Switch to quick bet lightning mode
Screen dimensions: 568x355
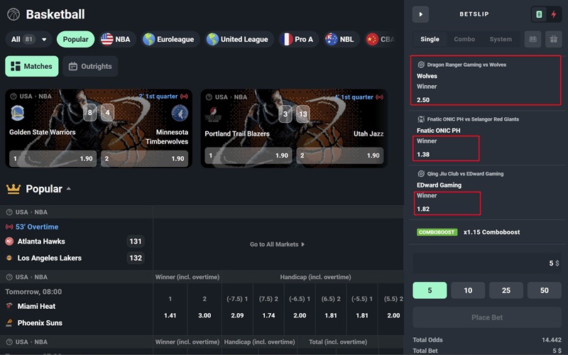pyautogui.click(x=554, y=14)
